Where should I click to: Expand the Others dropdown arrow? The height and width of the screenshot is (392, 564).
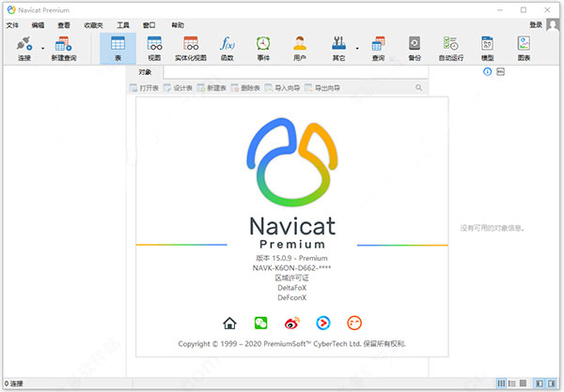(x=357, y=49)
